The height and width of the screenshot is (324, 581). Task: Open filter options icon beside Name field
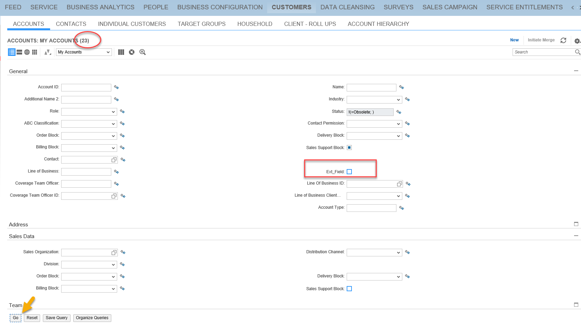coord(402,87)
